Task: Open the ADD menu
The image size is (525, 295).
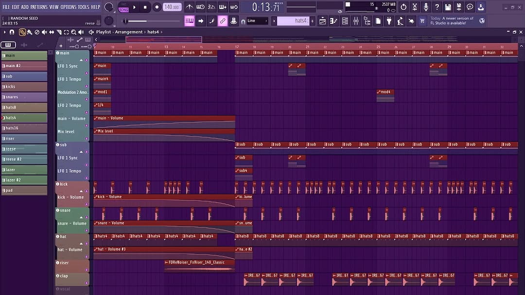Action: 25,7
